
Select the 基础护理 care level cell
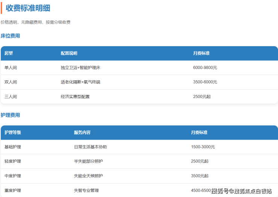pos(13,147)
